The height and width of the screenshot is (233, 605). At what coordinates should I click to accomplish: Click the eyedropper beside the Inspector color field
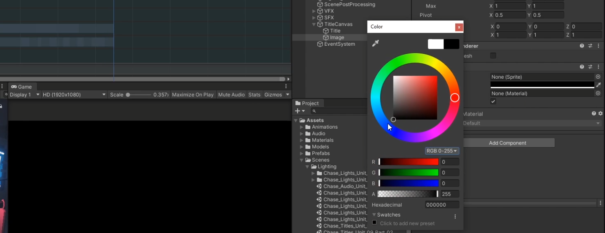tap(599, 85)
